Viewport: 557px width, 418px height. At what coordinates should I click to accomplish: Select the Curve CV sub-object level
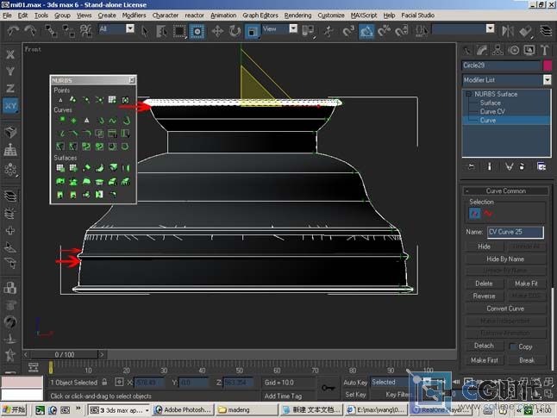click(x=492, y=111)
